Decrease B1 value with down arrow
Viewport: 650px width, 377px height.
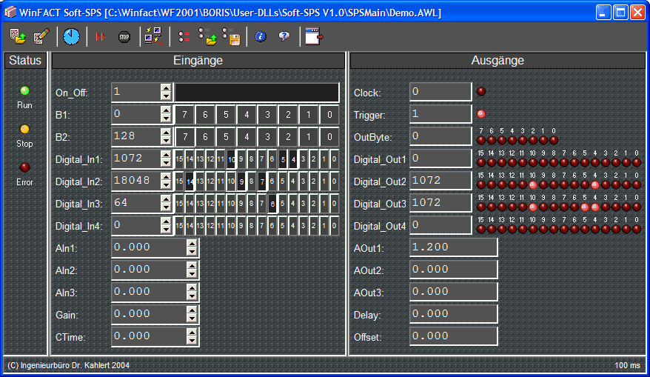click(166, 119)
